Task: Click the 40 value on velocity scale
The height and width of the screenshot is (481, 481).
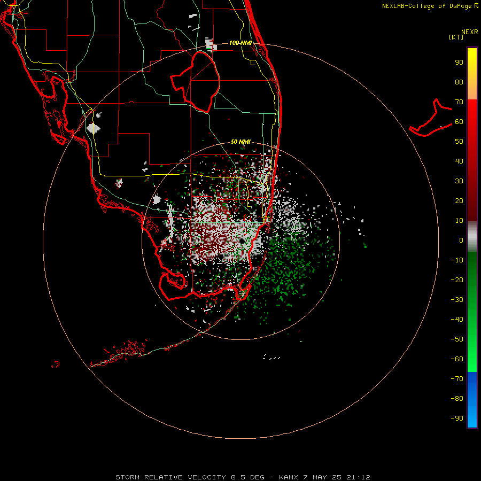Action: point(459,161)
